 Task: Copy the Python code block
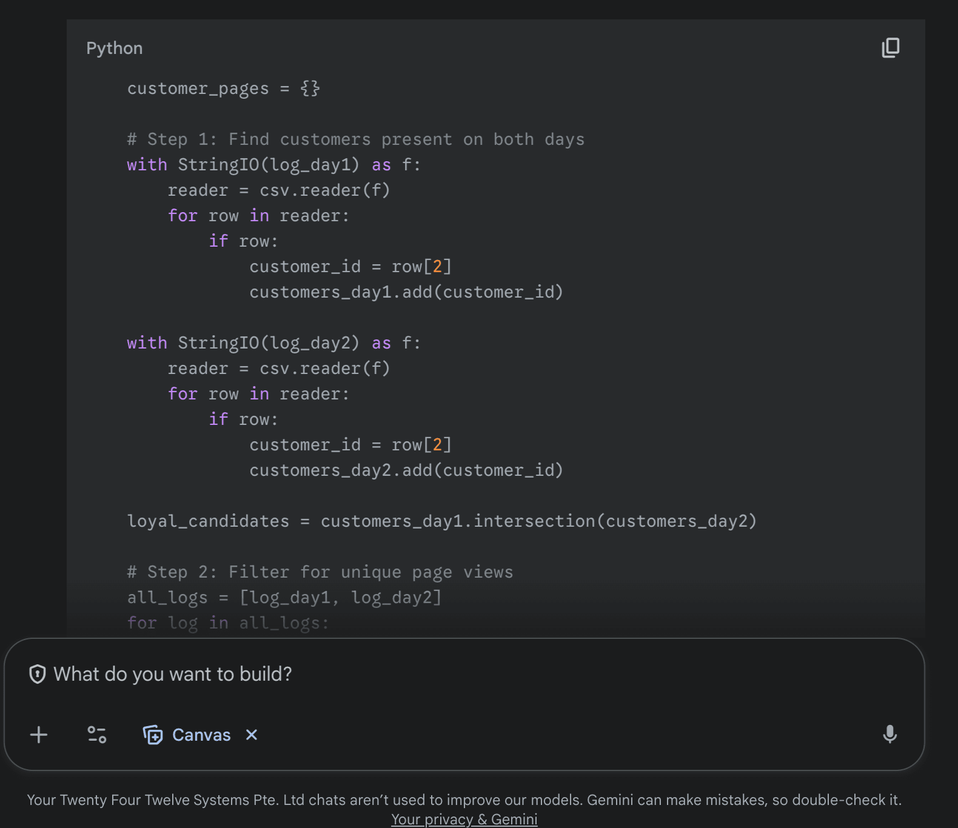tap(890, 48)
